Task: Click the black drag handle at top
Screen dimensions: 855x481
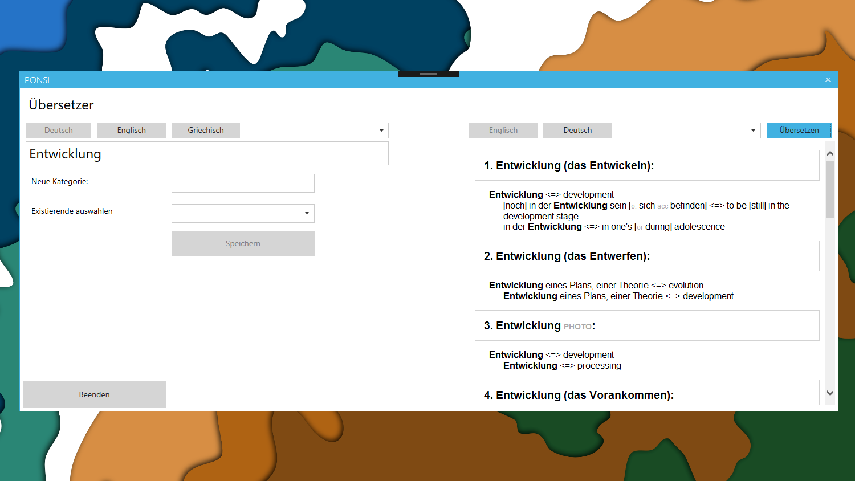Action: [x=428, y=74]
